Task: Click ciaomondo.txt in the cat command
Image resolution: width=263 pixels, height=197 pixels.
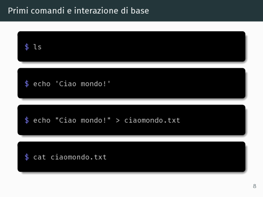Action: click(79, 157)
